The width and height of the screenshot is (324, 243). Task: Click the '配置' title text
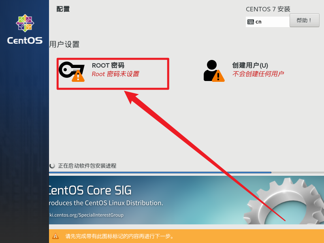(x=63, y=9)
